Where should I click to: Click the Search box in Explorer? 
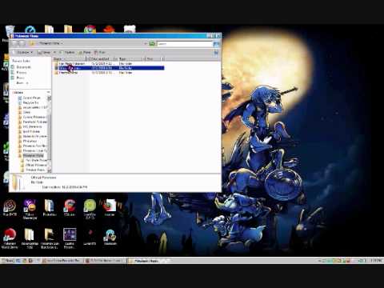185,43
